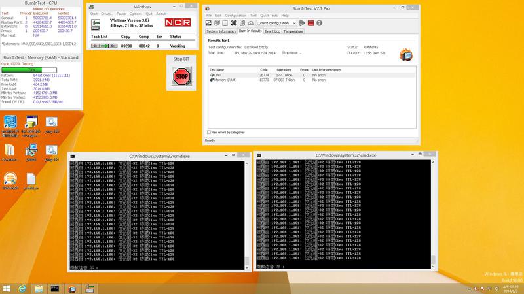524x294 pixels.
Task: Open the Configuration menu in BurnInTest
Action: pyautogui.click(x=236, y=15)
